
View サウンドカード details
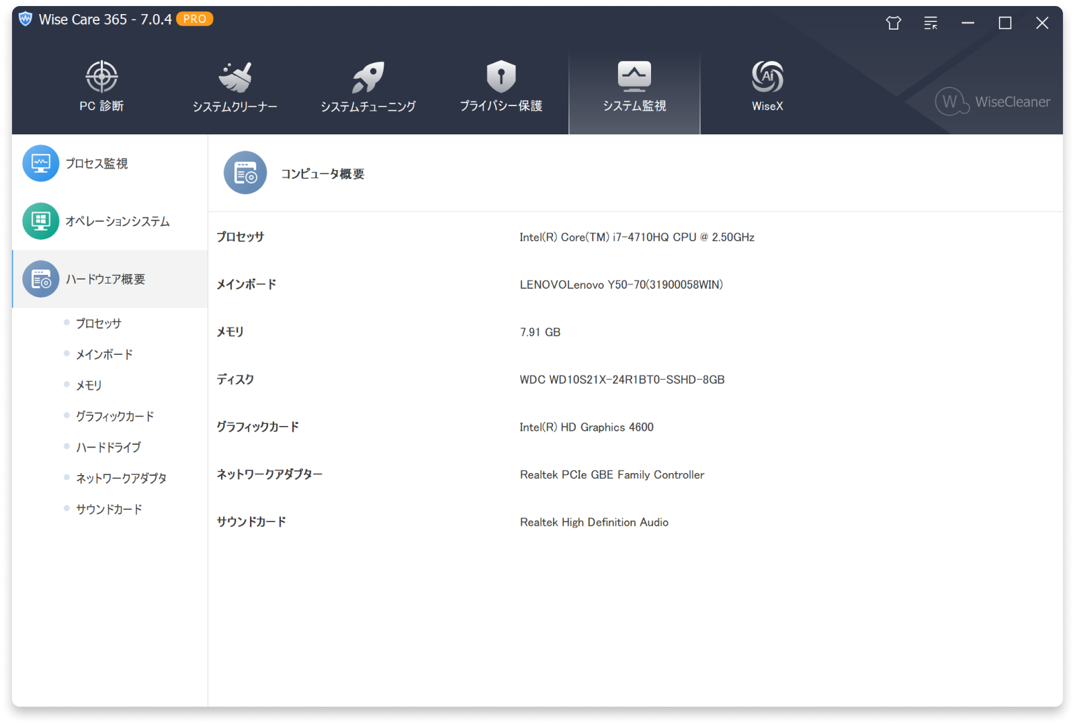108,509
